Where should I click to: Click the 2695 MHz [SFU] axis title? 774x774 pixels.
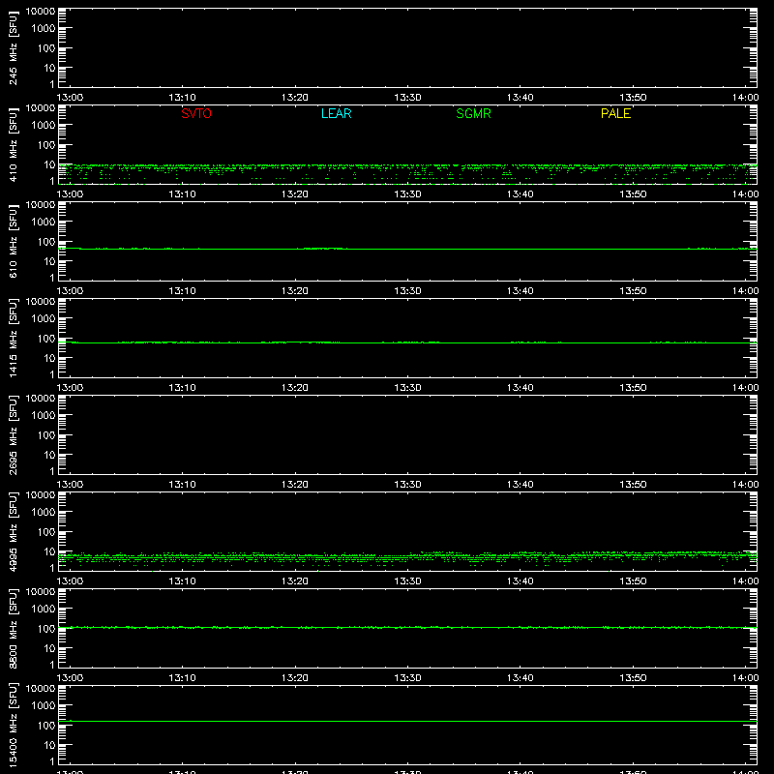tap(14, 434)
